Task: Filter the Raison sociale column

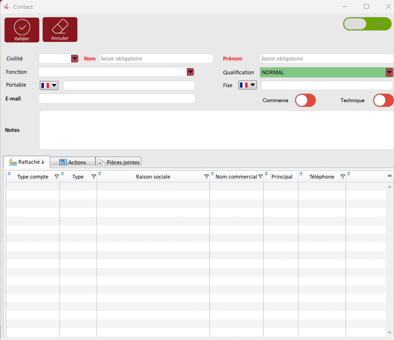Action: (206, 177)
